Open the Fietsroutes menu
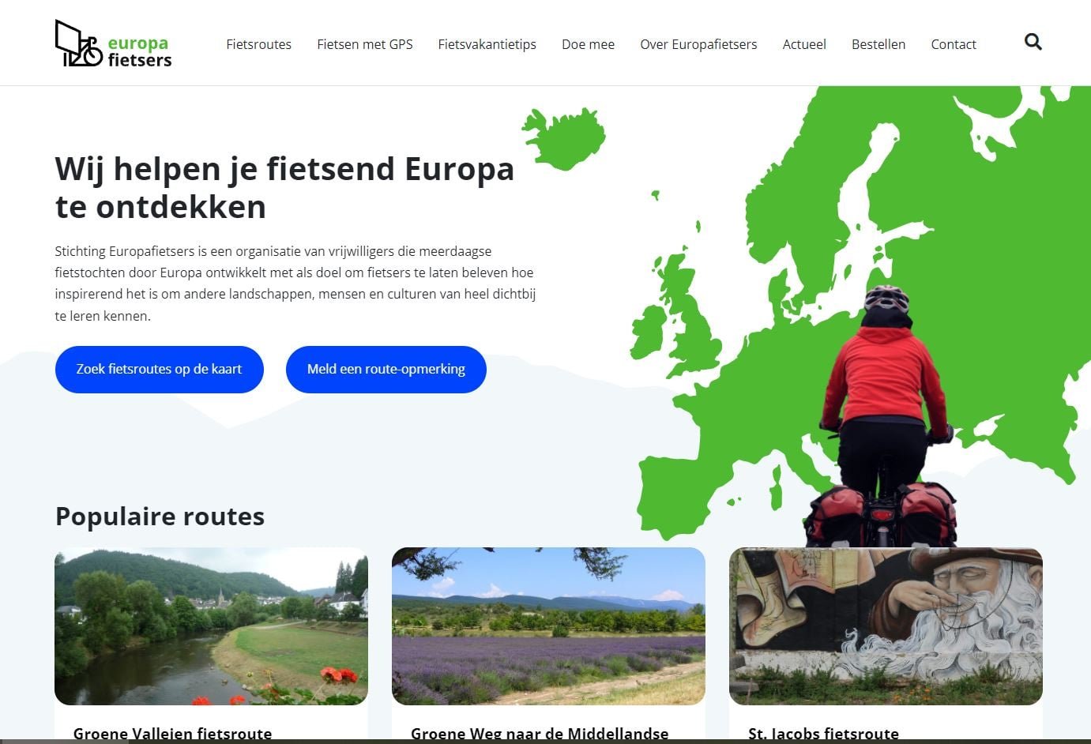Viewport: 1091px width, 744px height. tap(258, 44)
